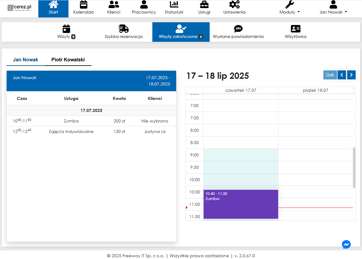Go to previous dates with left arrow

[x=342, y=75]
